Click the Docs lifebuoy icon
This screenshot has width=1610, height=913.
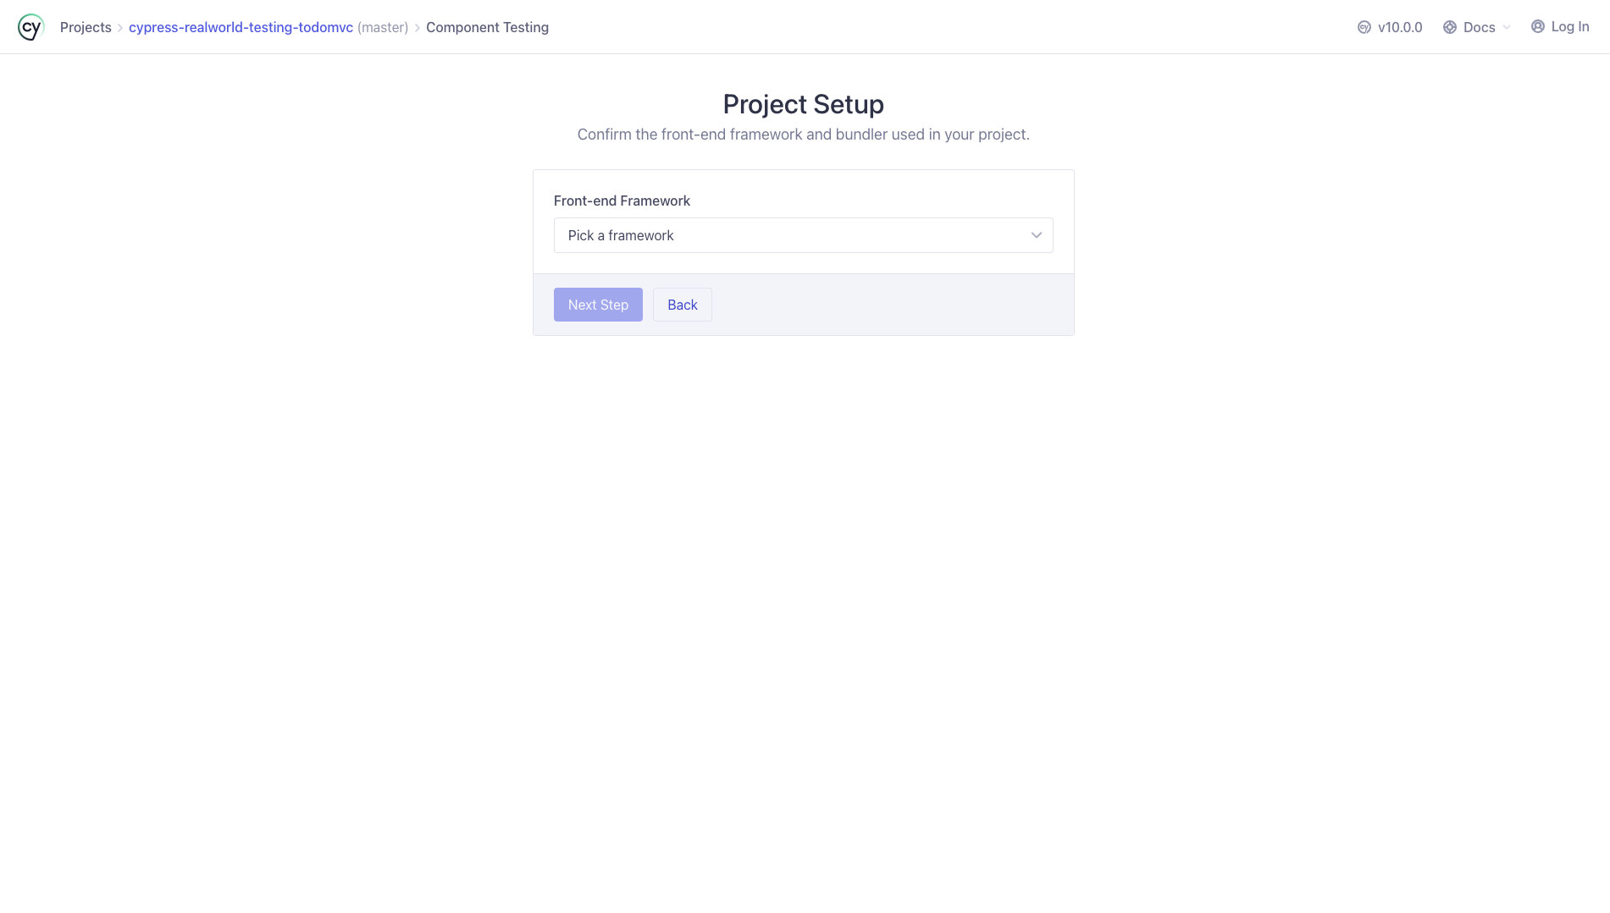pyautogui.click(x=1450, y=27)
